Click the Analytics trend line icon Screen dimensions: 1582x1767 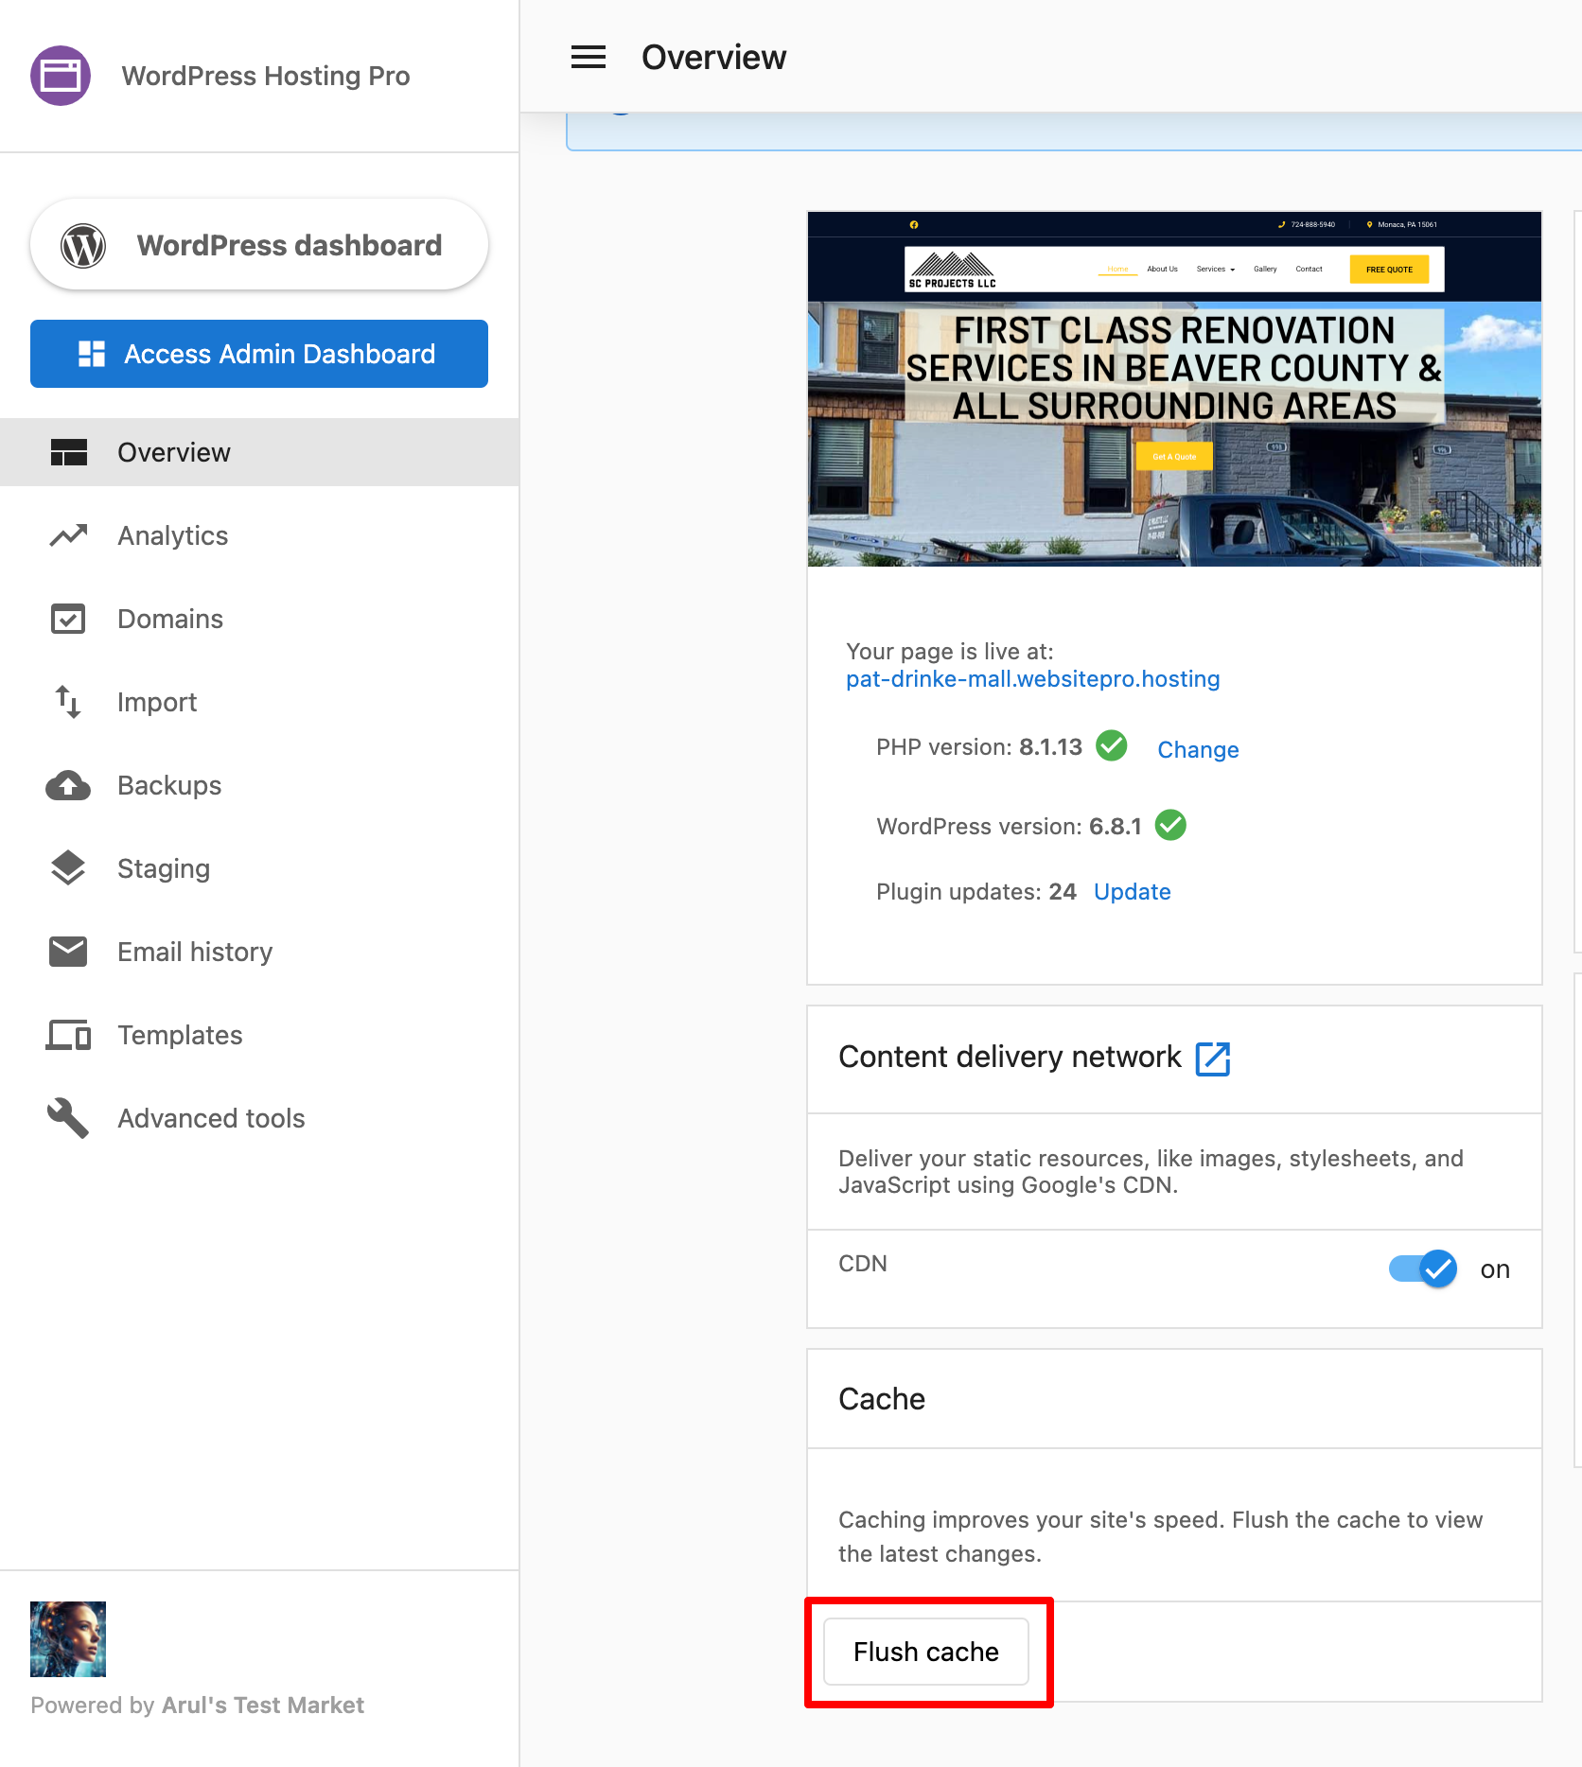68,535
